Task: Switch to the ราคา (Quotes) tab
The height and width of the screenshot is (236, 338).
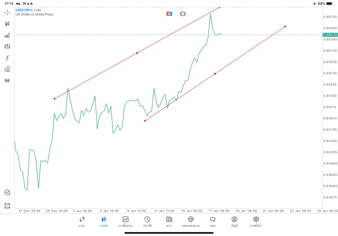Action: (82, 221)
